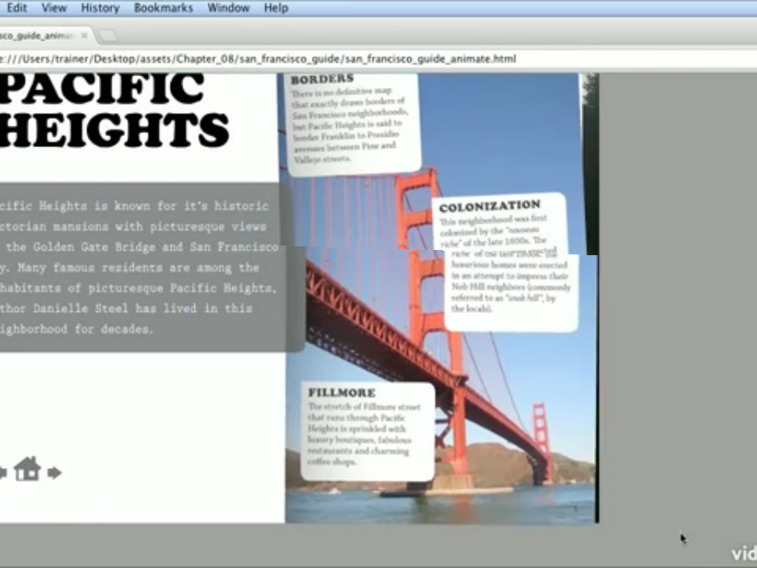Open the View menu
The width and height of the screenshot is (757, 568).
pos(53,7)
